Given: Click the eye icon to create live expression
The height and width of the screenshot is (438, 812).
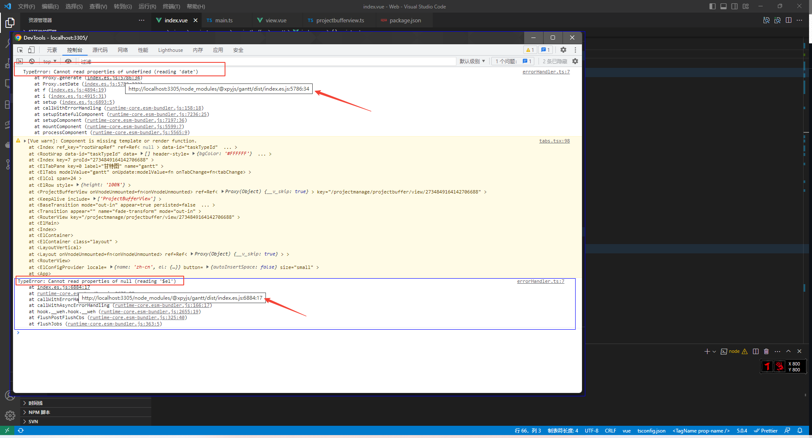Looking at the screenshot, I should (69, 61).
